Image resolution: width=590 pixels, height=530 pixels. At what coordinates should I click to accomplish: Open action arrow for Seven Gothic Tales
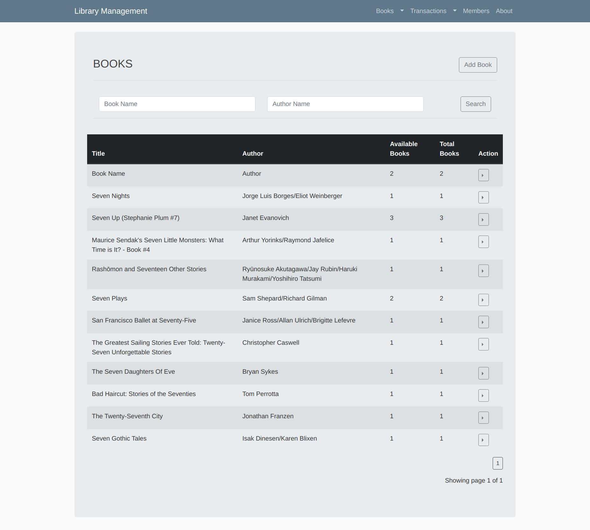(483, 440)
